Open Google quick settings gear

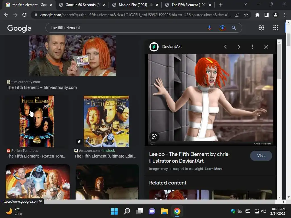pyautogui.click(x=261, y=28)
